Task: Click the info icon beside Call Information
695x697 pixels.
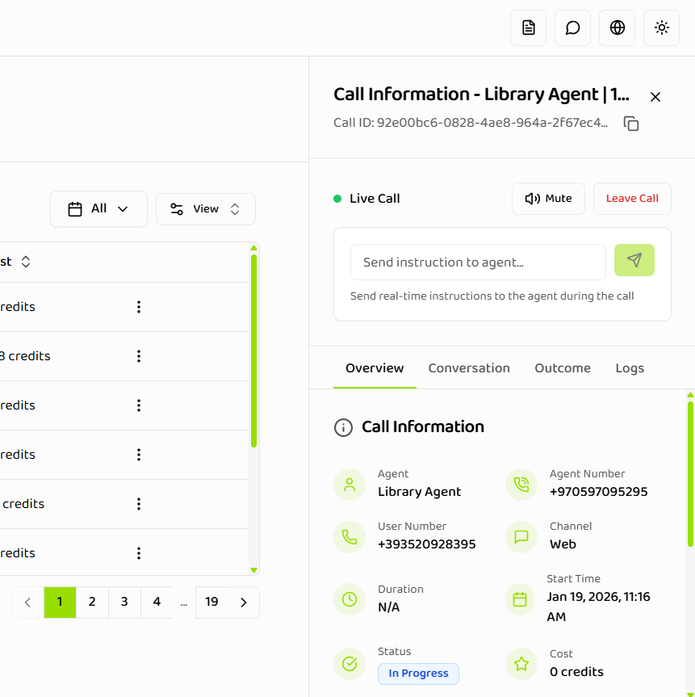Action: 344,427
